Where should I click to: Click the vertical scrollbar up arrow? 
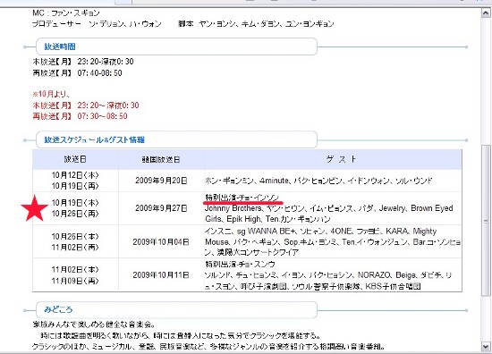pyautogui.click(x=486, y=13)
